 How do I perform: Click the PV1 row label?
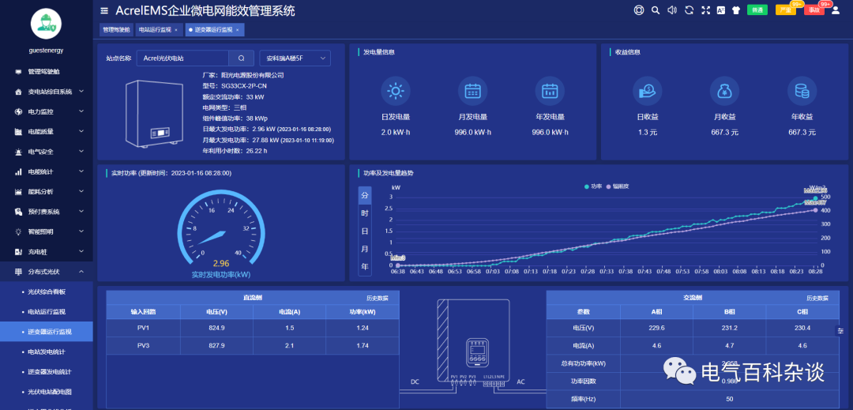(143, 328)
